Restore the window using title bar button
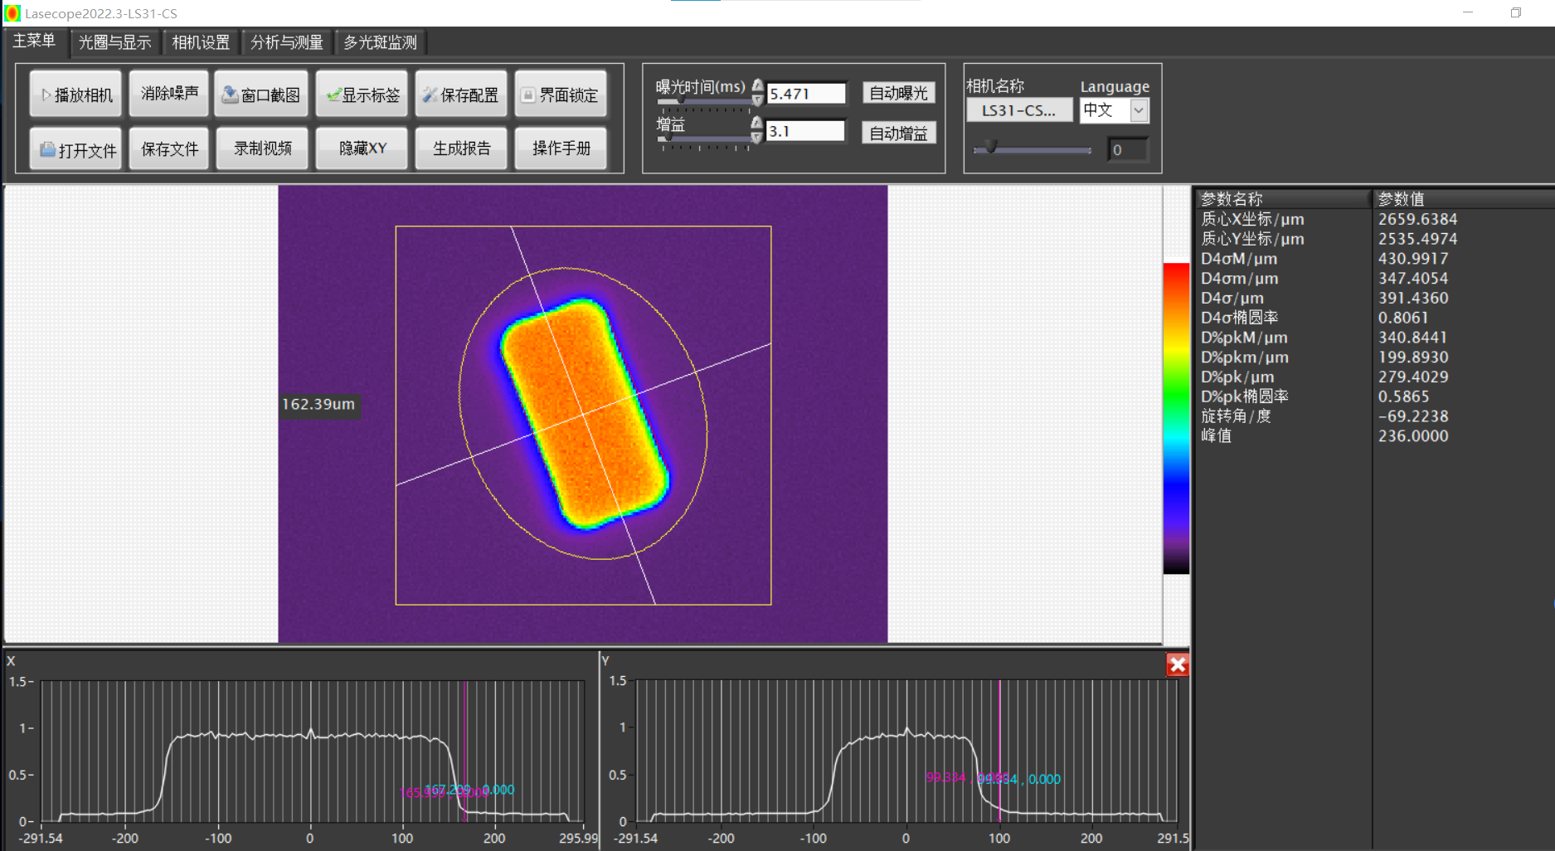Viewport: 1555px width, 851px height. pyautogui.click(x=1516, y=12)
